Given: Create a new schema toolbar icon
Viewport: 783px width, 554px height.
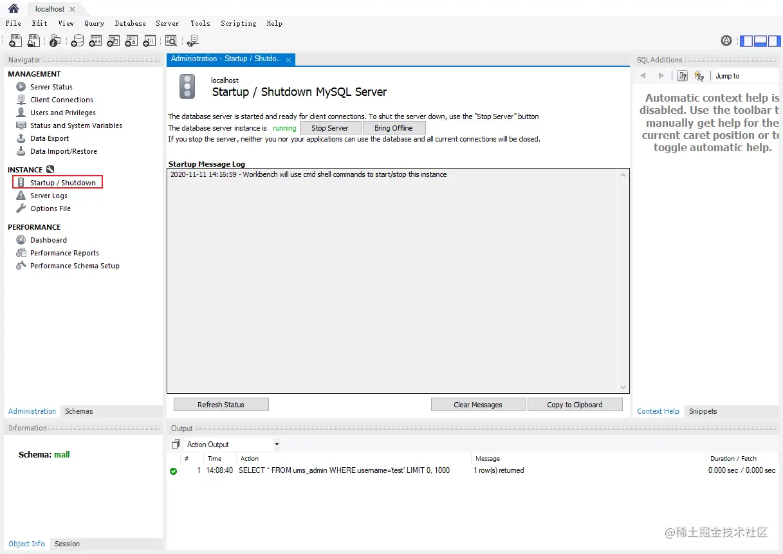Looking at the screenshot, I should (x=77, y=41).
